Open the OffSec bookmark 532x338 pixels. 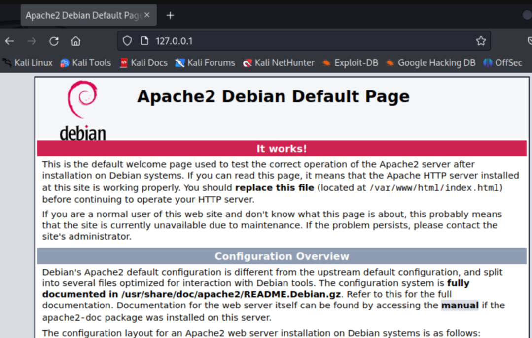click(502, 62)
